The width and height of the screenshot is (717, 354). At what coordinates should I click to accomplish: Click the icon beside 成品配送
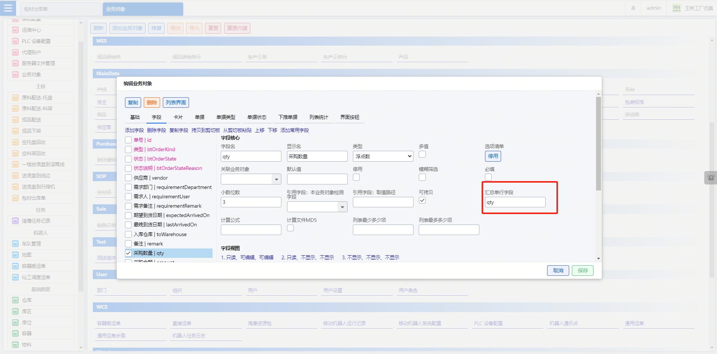click(x=15, y=120)
